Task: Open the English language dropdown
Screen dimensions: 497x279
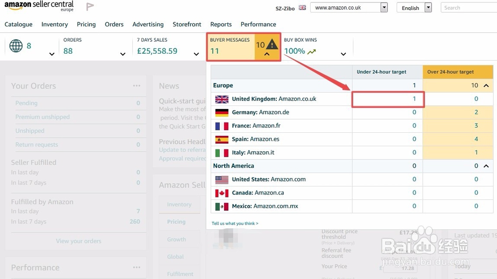Action: (414, 7)
